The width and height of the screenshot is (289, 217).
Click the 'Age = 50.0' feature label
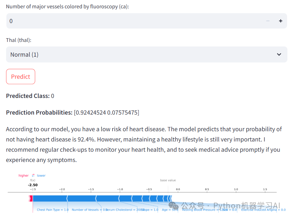[x=170, y=210]
